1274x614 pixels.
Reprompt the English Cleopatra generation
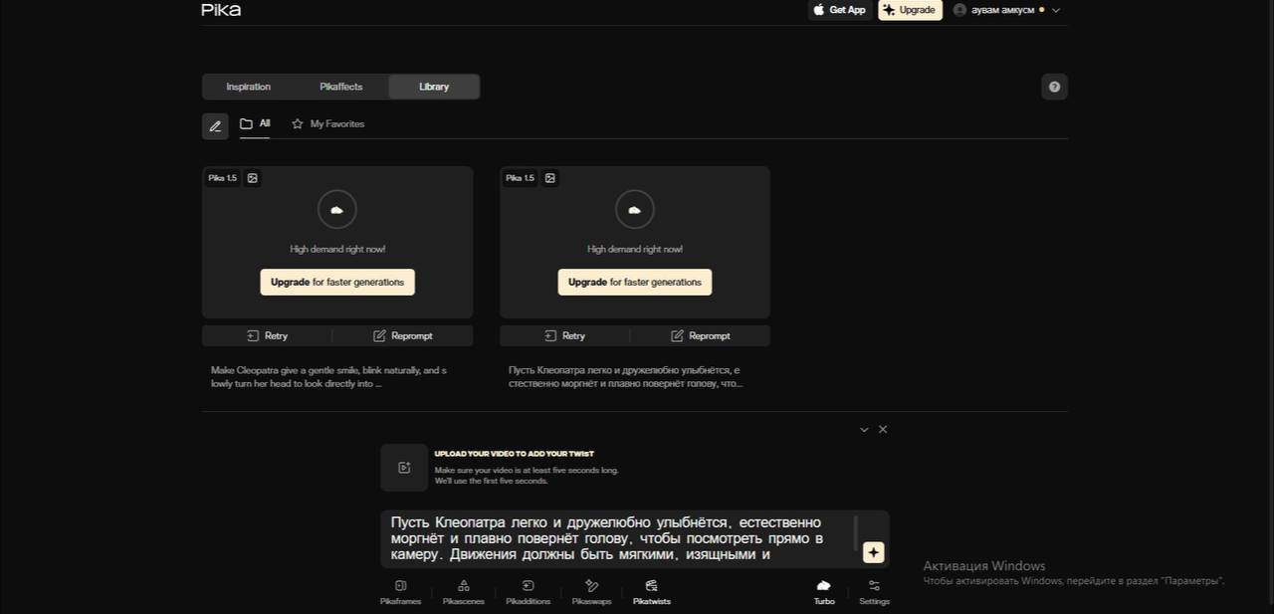coord(403,335)
